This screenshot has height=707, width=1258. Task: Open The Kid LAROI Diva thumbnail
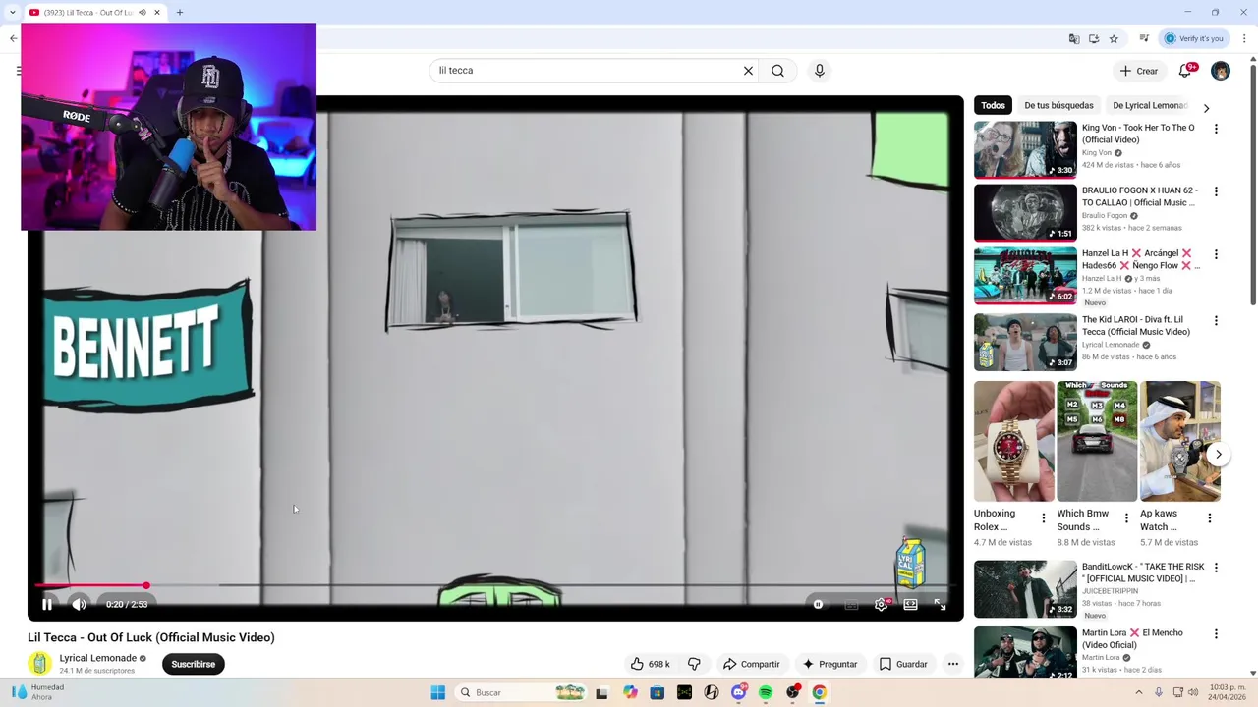pyautogui.click(x=1025, y=342)
